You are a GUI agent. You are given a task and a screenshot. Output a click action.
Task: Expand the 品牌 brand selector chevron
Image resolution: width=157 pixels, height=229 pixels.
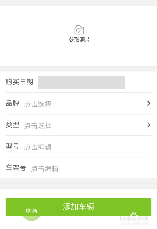149,103
